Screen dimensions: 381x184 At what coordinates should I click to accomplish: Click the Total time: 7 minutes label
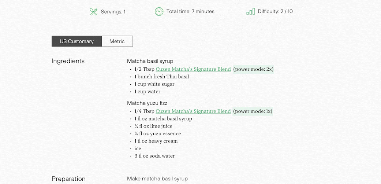190,11
